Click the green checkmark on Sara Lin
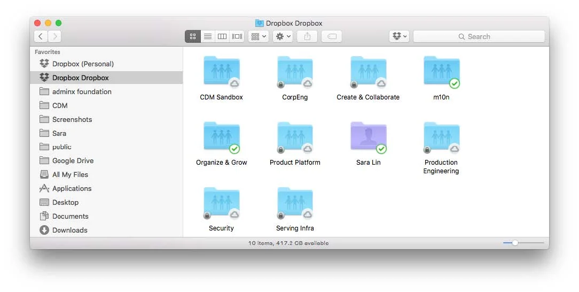Image resolution: width=579 pixels, height=292 pixels. 381,149
